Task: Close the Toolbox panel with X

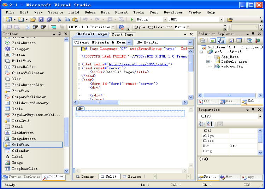Action: click(66, 34)
